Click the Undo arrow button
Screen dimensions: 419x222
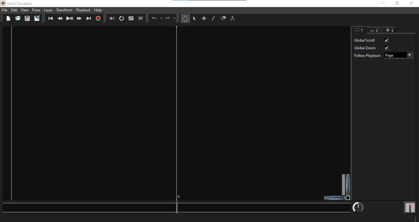click(154, 18)
